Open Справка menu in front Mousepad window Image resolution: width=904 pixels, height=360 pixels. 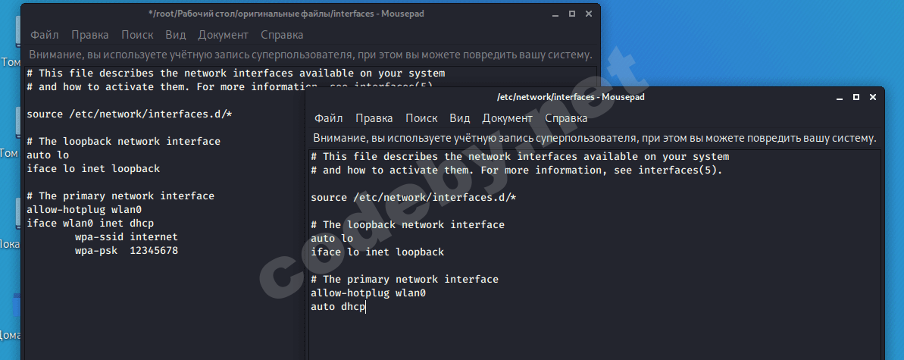pos(566,118)
